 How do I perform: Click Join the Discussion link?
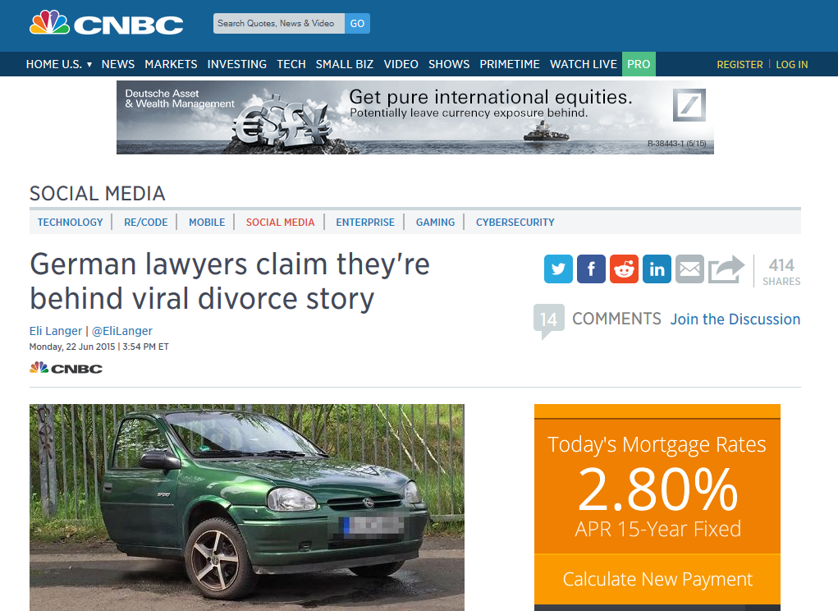[x=735, y=319]
